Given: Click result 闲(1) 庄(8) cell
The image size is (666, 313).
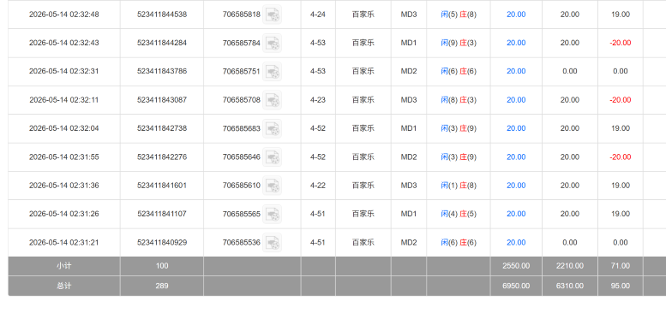Looking at the screenshot, I should pos(459,185).
